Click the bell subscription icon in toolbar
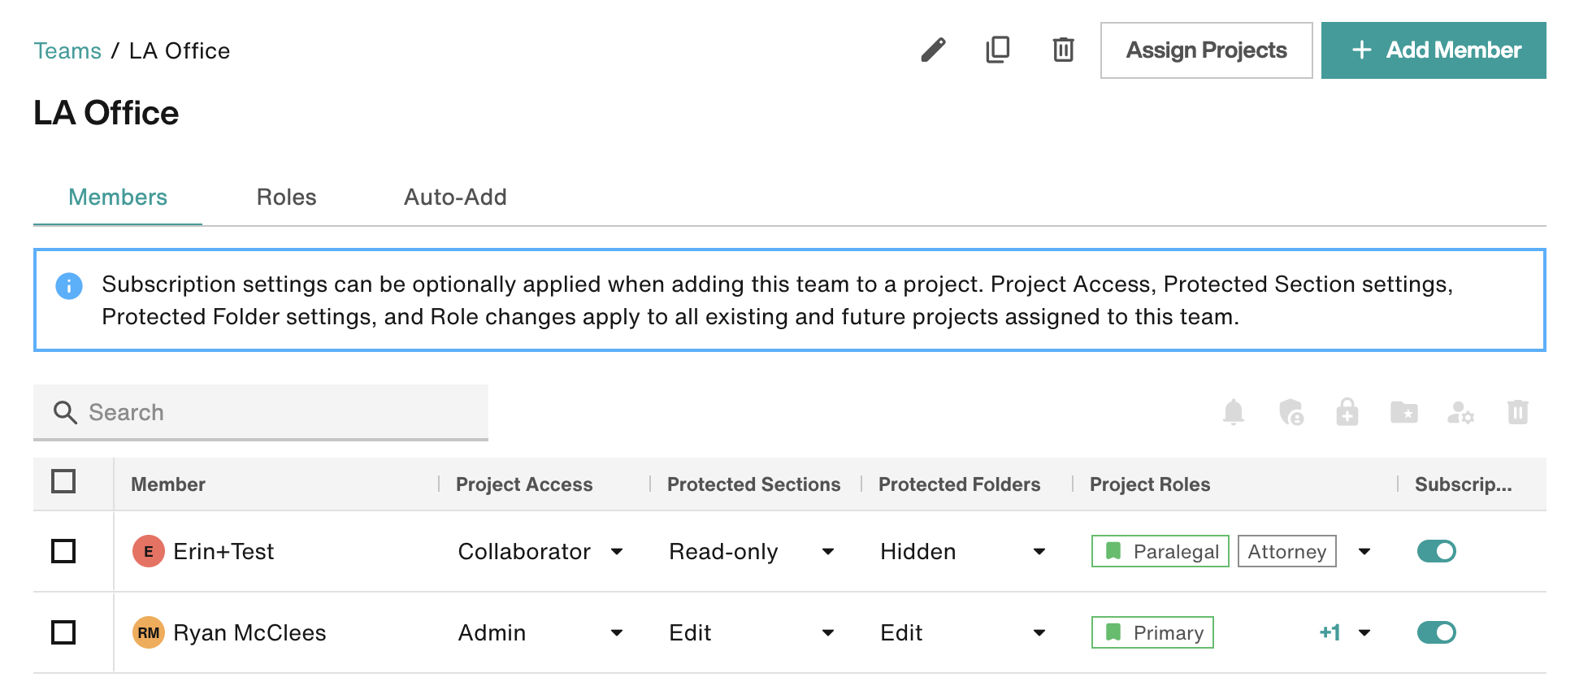Image resolution: width=1579 pixels, height=699 pixels. pos(1234,412)
